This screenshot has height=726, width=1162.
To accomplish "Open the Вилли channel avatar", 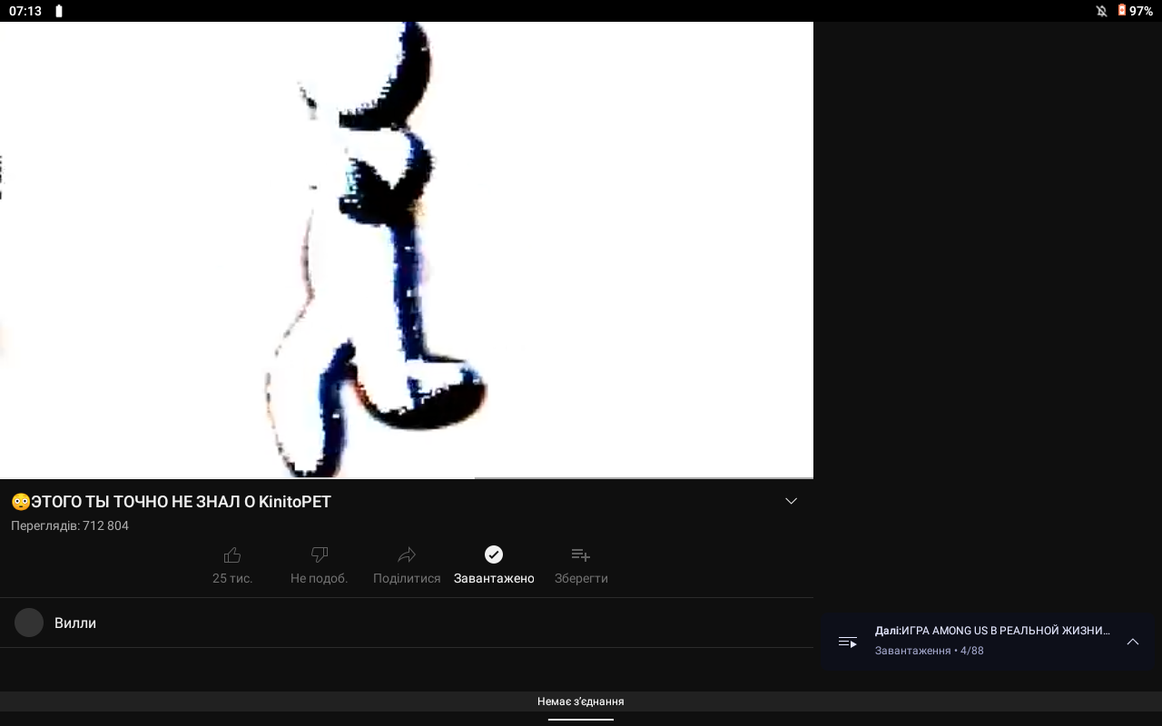I will pos(29,623).
